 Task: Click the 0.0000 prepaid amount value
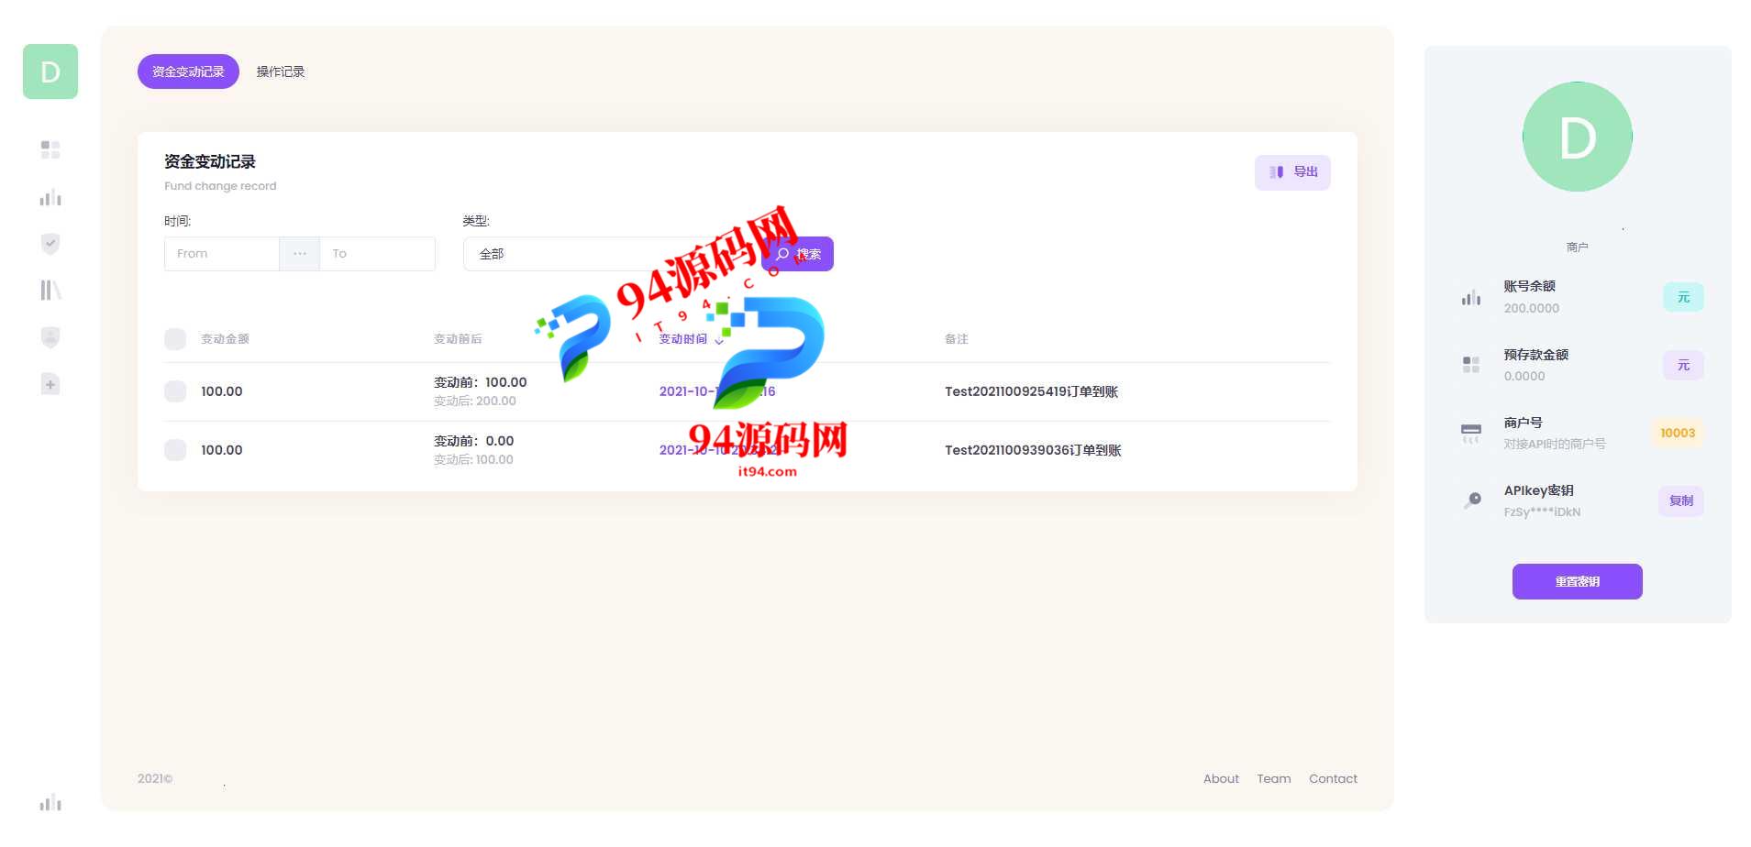click(x=1524, y=376)
